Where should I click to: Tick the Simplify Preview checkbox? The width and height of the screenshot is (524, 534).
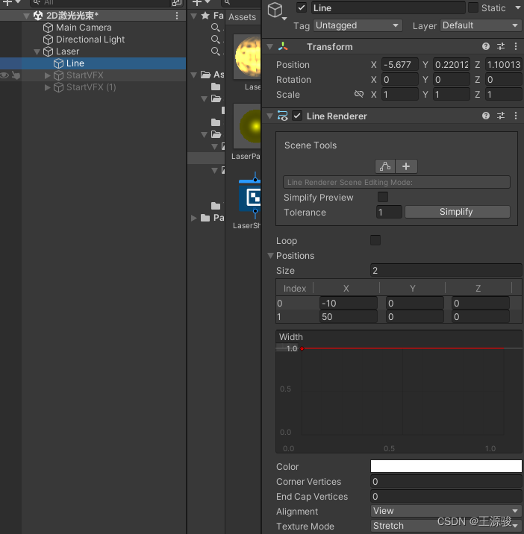coord(383,197)
